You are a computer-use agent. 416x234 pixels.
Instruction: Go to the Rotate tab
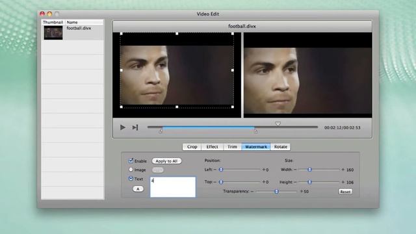point(280,147)
